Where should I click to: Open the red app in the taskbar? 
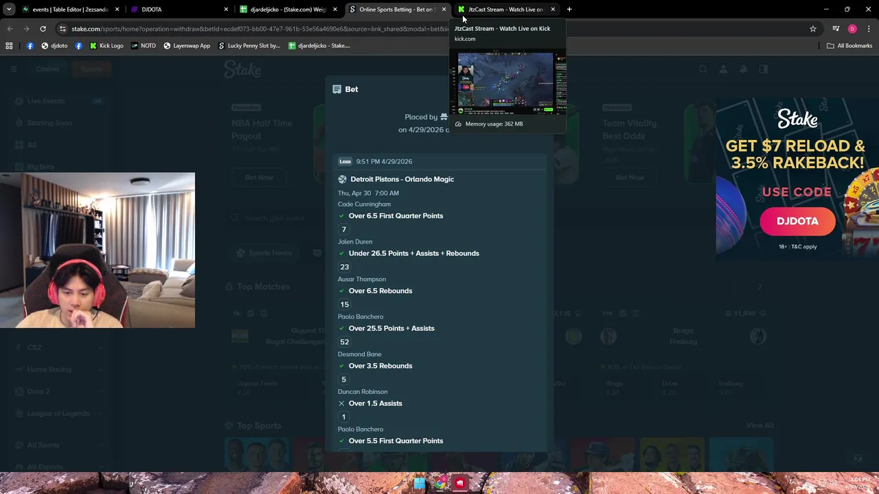(x=459, y=483)
